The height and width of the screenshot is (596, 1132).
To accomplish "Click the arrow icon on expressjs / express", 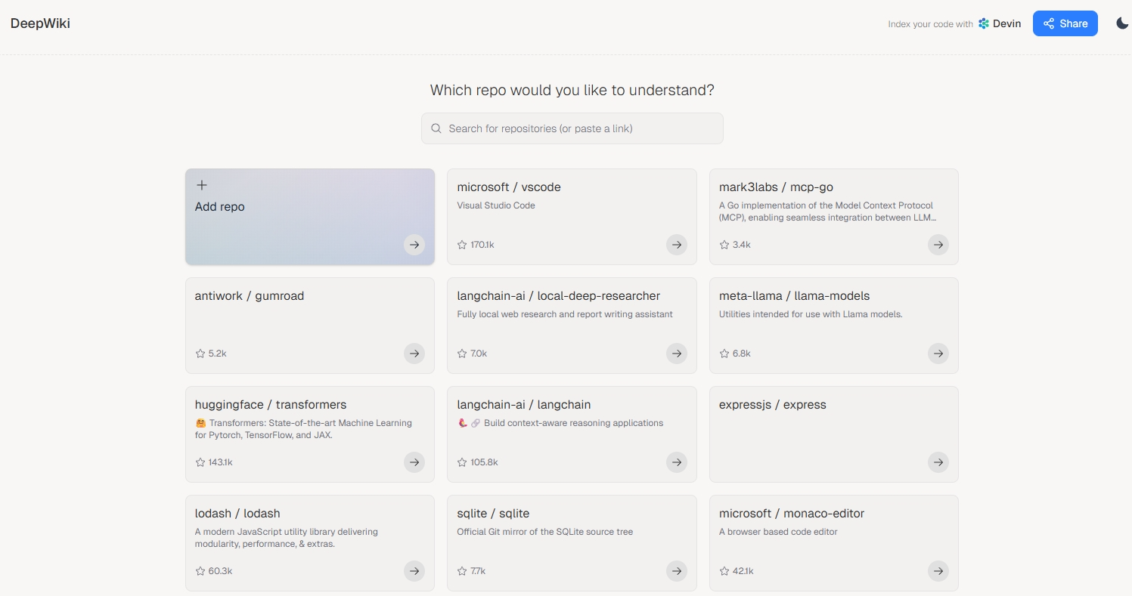I will point(938,462).
